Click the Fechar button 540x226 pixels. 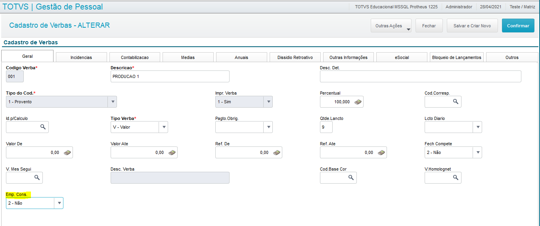click(429, 26)
